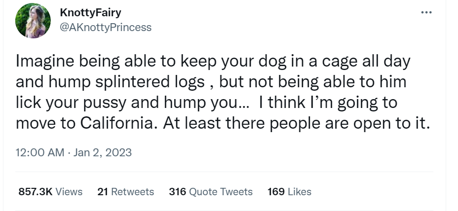
Task: Open the Quote Tweets list
Action: pyautogui.click(x=221, y=192)
